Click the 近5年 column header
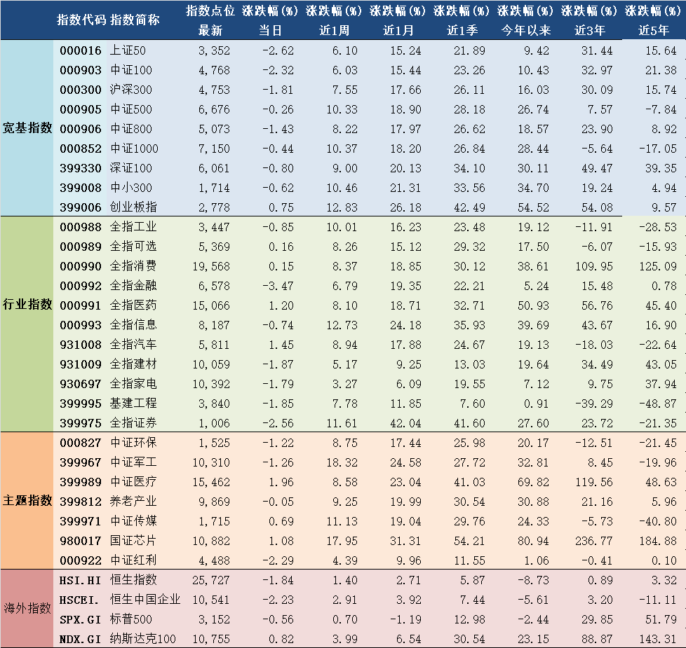The height and width of the screenshot is (648, 686). pos(654,31)
